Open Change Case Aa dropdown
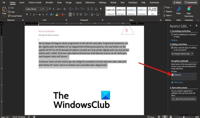 coord(59,9)
